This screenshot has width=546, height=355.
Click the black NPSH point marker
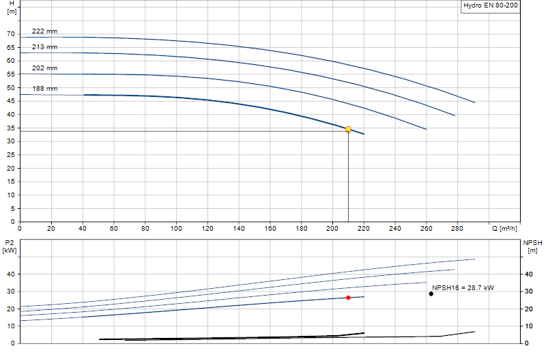point(431,294)
